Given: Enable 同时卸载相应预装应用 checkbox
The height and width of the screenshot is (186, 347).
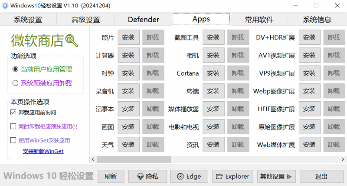Looking at the screenshot, I should click(x=13, y=126).
